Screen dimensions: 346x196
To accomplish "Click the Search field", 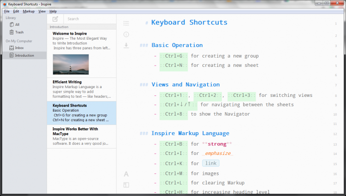I will (x=90, y=19).
